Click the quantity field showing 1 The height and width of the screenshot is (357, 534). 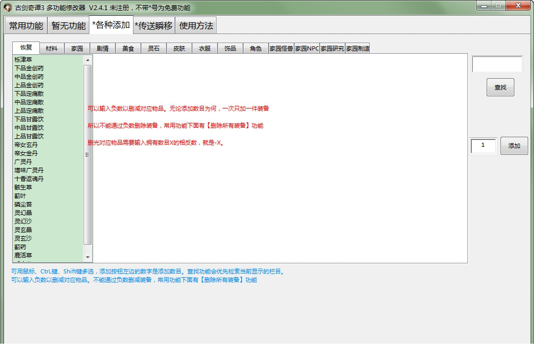pyautogui.click(x=483, y=146)
